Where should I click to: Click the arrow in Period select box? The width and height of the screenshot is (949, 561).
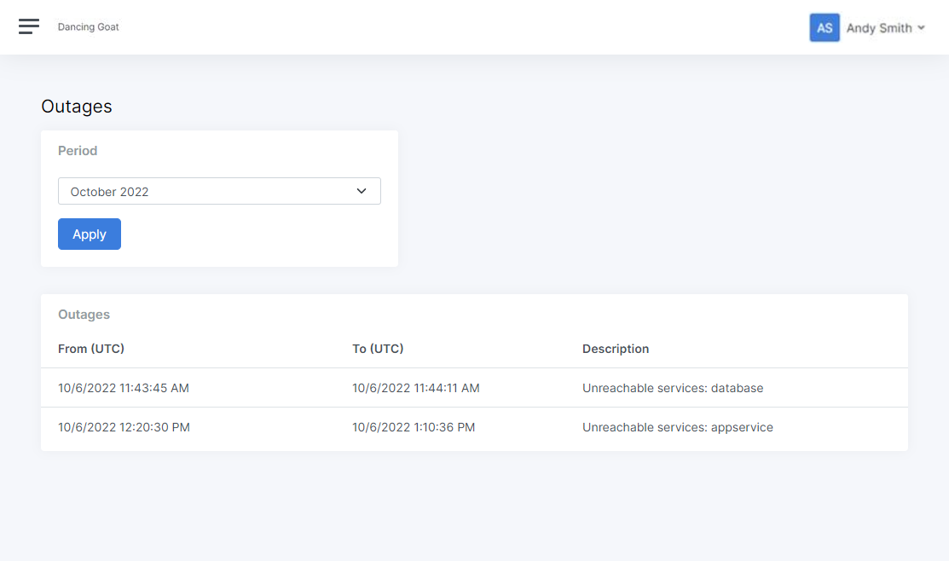click(x=362, y=192)
